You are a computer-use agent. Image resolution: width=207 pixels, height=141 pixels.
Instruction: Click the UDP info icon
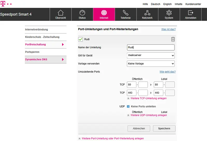tap(128, 106)
